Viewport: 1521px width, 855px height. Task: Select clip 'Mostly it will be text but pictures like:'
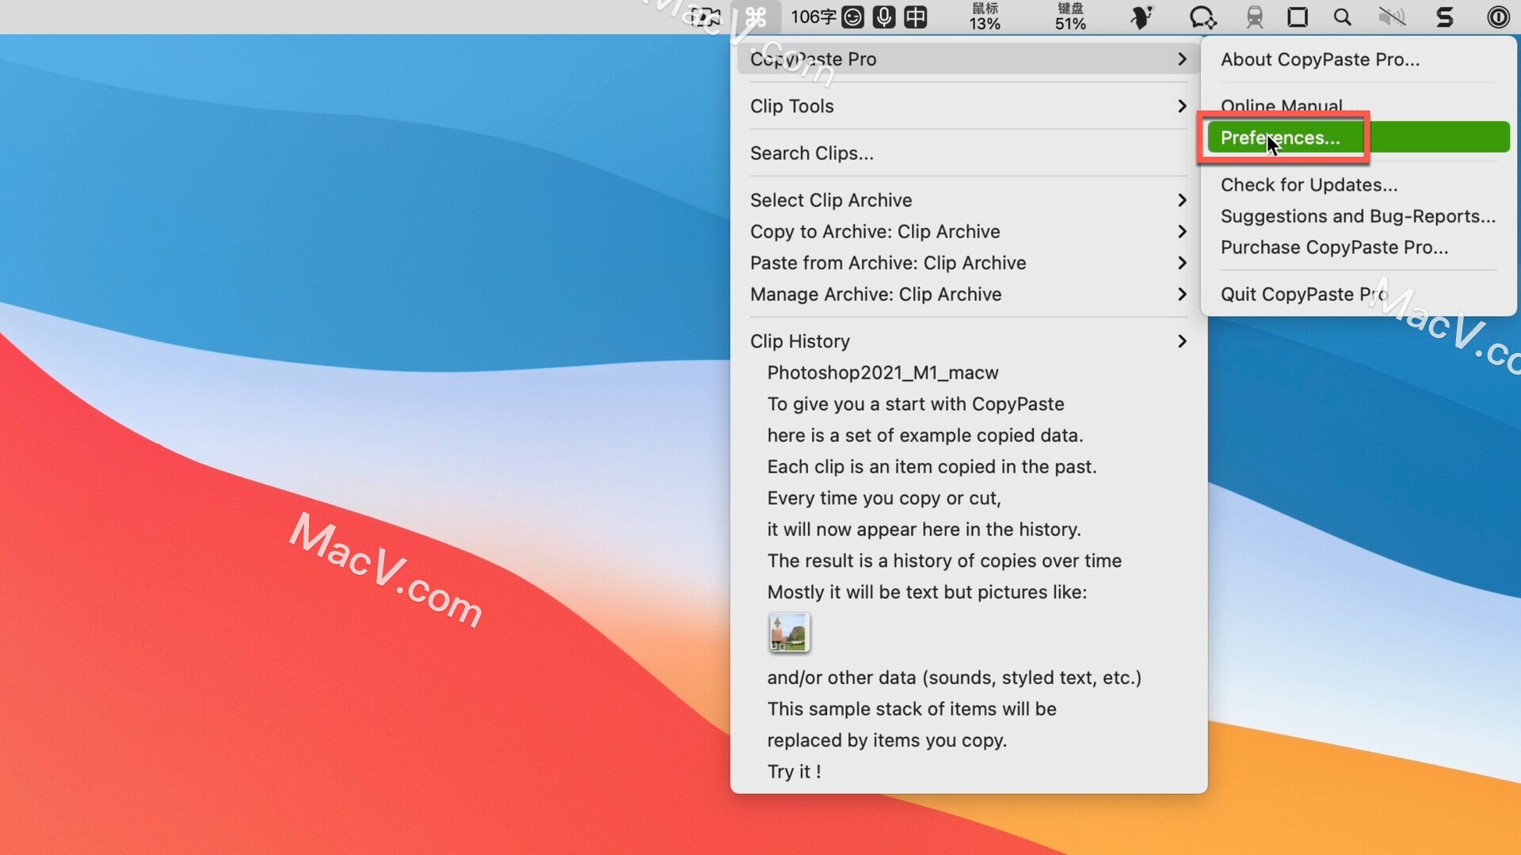(968, 592)
